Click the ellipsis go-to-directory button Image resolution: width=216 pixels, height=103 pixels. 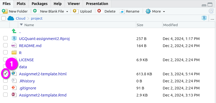click(212, 18)
